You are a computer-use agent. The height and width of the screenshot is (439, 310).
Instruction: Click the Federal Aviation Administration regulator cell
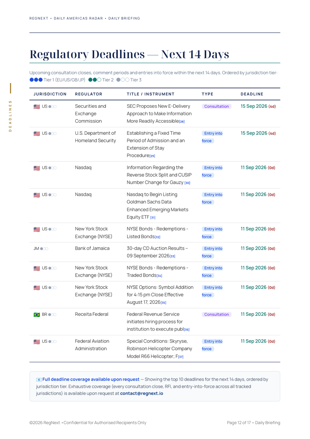pyautogui.click(x=92, y=345)
